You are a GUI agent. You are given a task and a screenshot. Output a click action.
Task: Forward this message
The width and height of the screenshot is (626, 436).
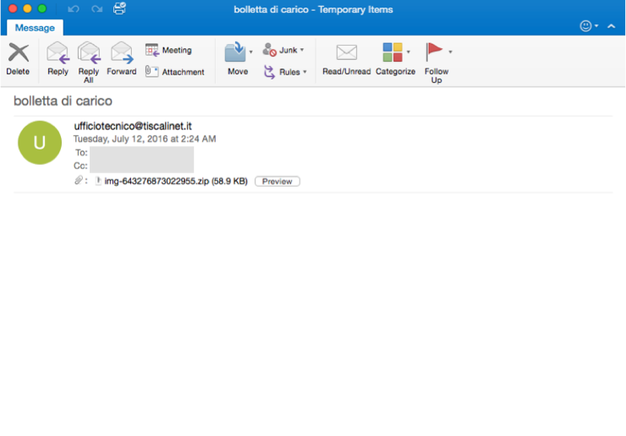(121, 55)
